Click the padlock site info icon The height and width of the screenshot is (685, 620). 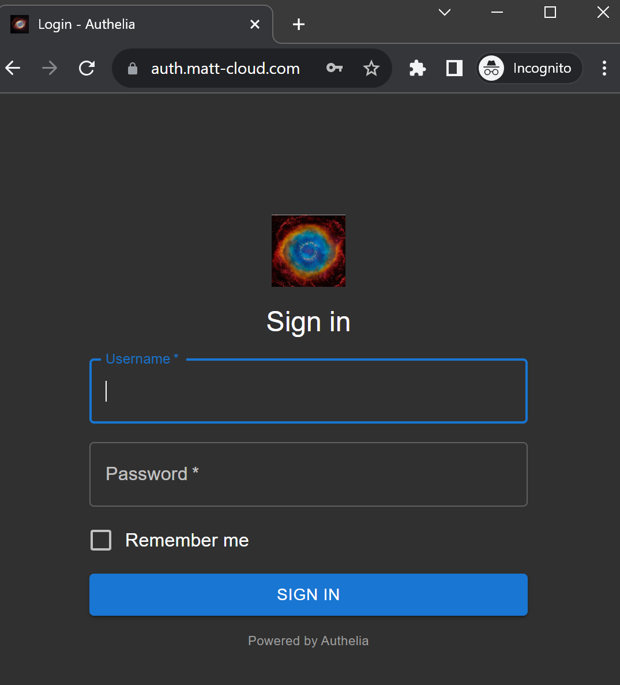point(133,69)
